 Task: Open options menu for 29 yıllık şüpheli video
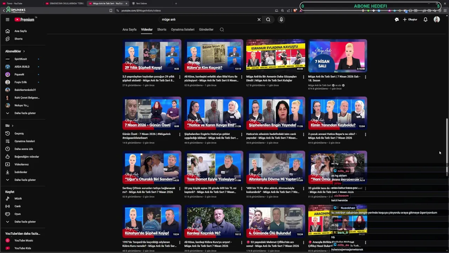[x=180, y=77]
